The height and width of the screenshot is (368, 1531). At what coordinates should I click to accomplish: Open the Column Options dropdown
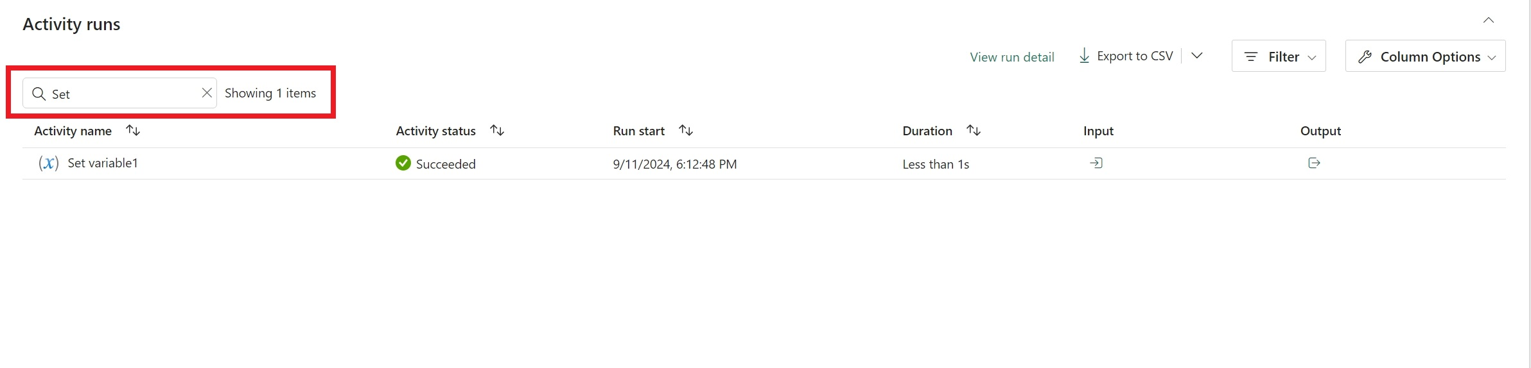pos(1425,56)
